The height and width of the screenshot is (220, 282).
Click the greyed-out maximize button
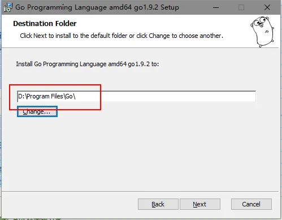point(241,7)
